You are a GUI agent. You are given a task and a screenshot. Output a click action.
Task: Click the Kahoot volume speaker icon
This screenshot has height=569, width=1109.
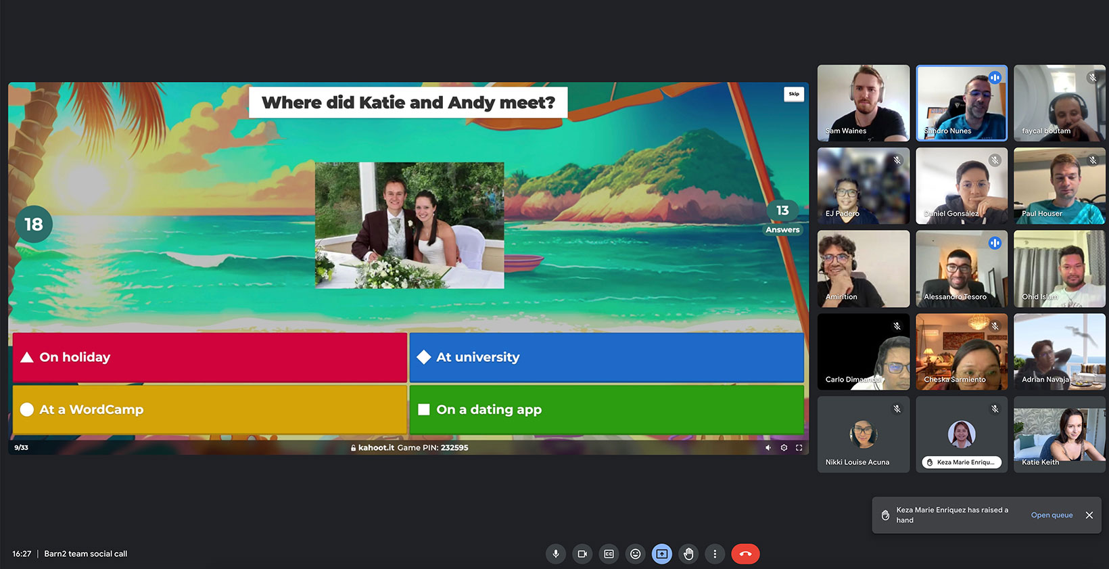click(x=768, y=448)
